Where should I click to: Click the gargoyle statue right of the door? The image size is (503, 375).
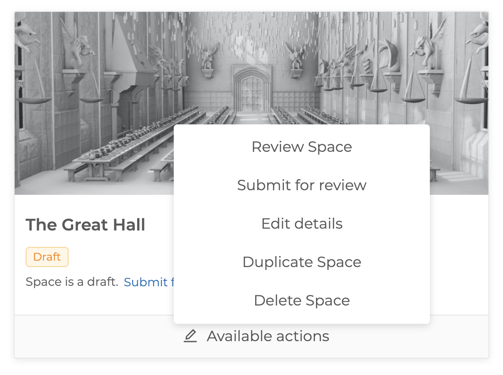coord(295,57)
